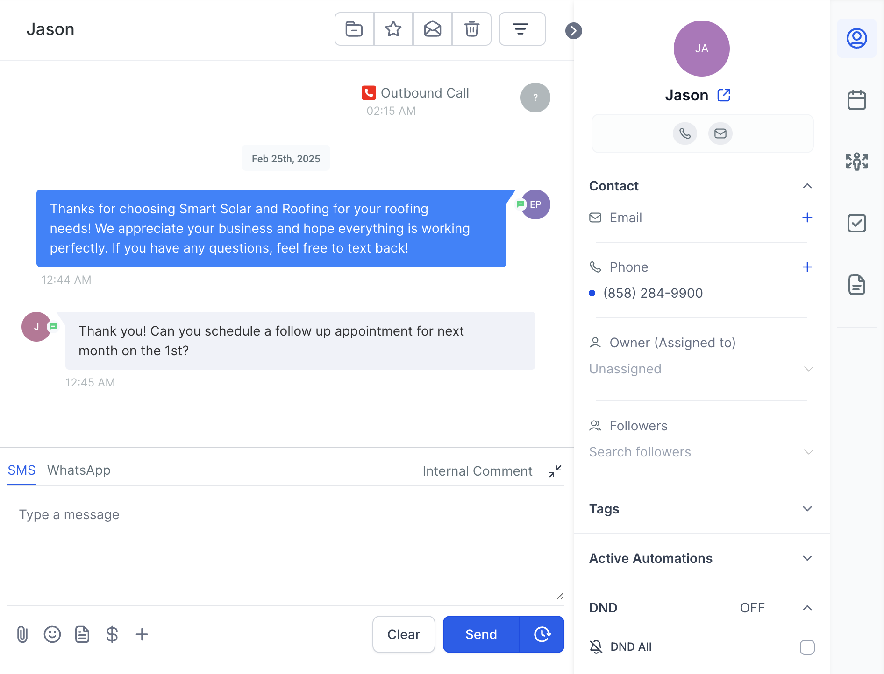Star this conversation
The height and width of the screenshot is (674, 884).
pyautogui.click(x=393, y=29)
